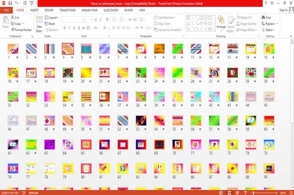Click the Reset slide button

[x=50, y=23]
